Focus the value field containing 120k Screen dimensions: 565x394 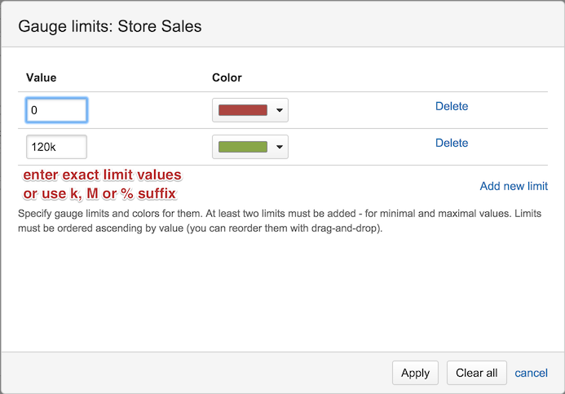[56, 147]
